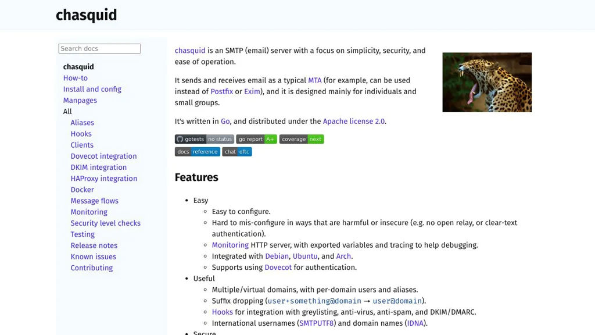Open Security level checks page

tap(106, 223)
